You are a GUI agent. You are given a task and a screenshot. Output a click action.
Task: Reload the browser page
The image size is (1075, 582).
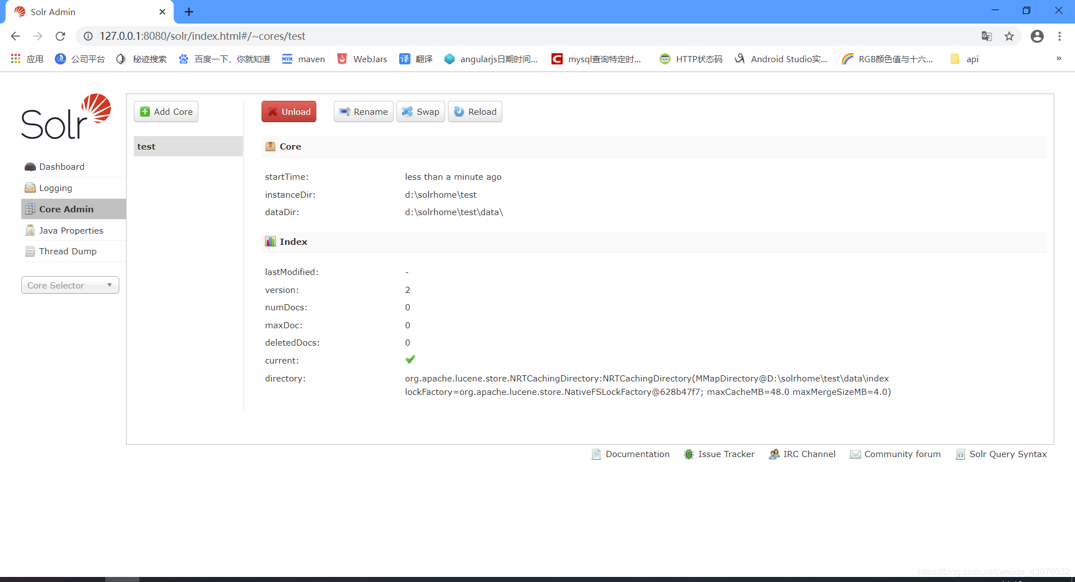[x=60, y=36]
